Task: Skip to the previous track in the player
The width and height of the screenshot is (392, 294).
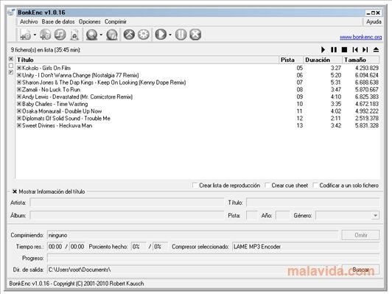Action: [x=355, y=50]
